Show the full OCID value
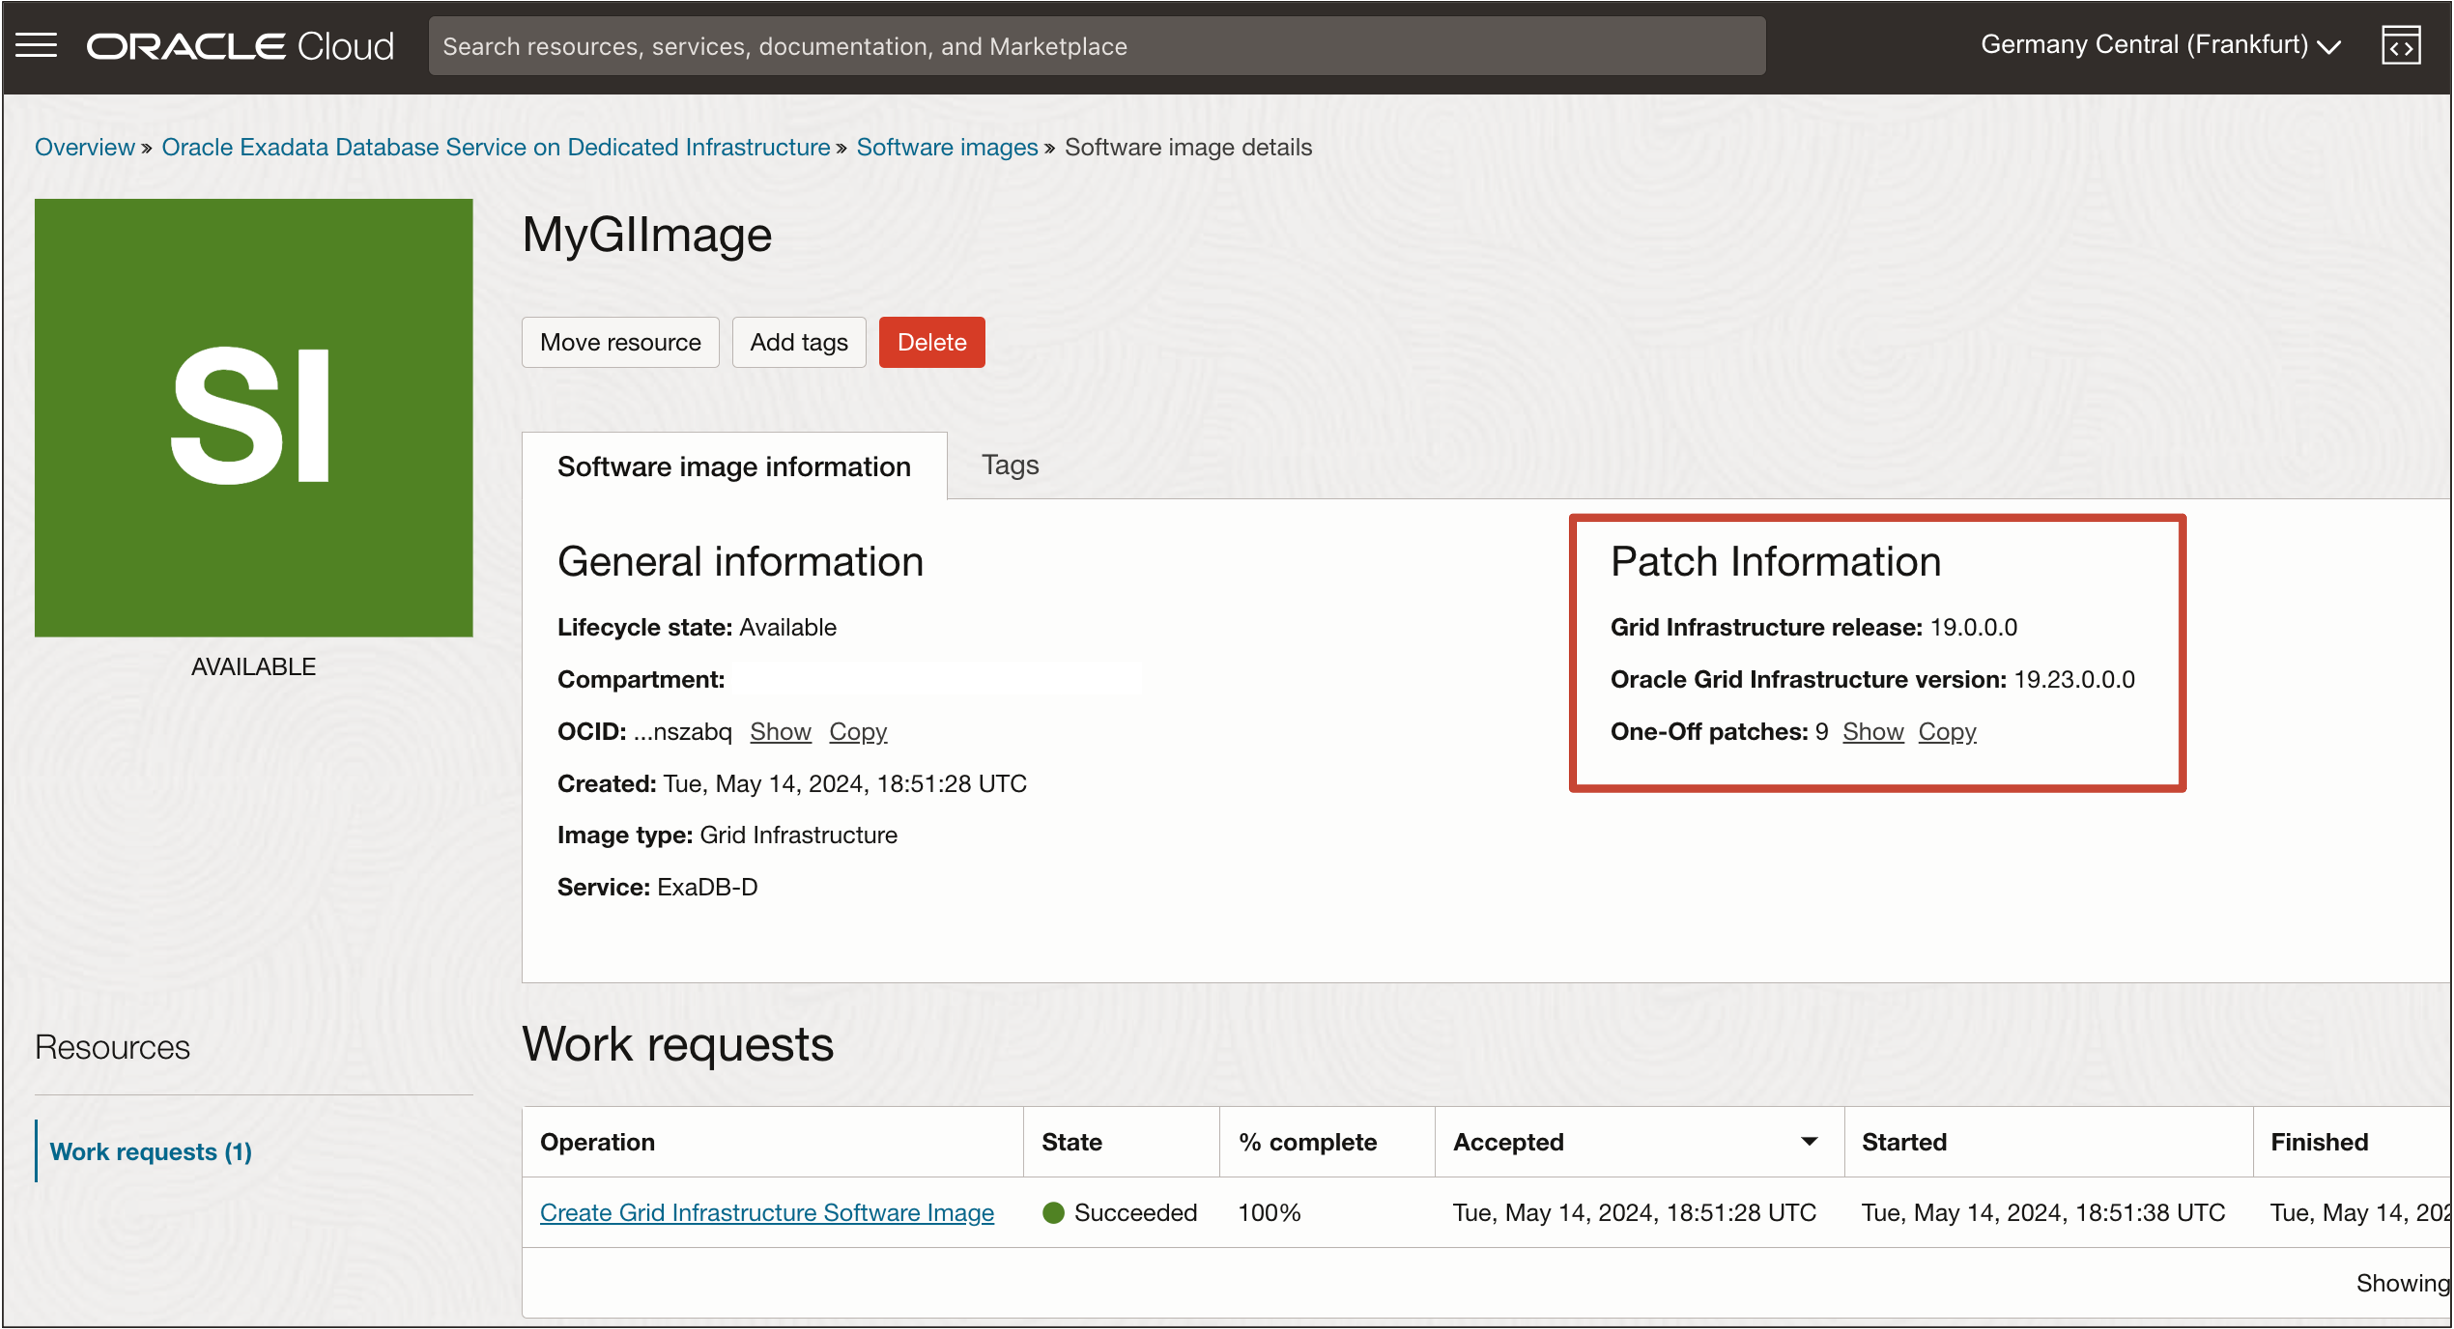This screenshot has width=2454, height=1329. coord(779,731)
